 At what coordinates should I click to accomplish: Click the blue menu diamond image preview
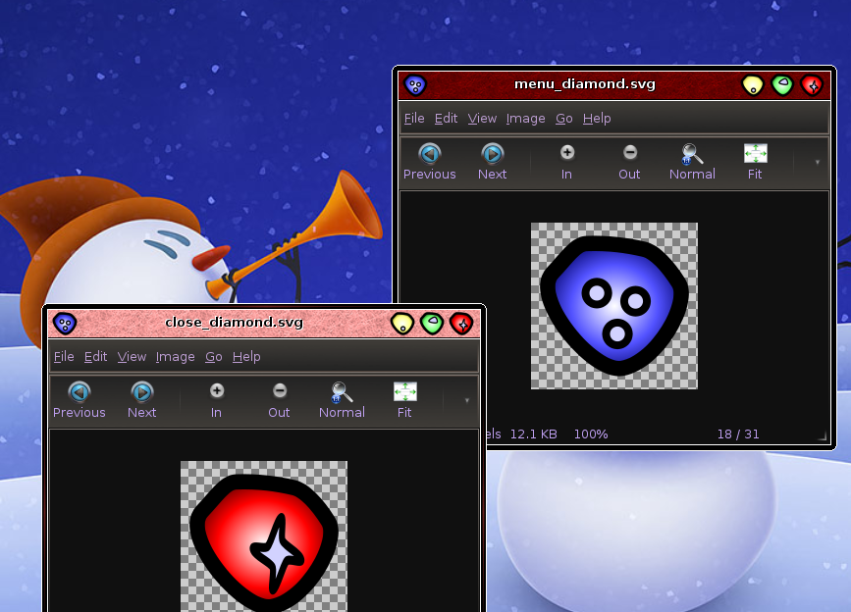click(613, 306)
